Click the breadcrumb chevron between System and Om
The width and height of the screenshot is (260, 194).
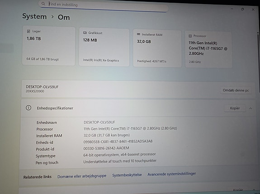tap(52, 17)
